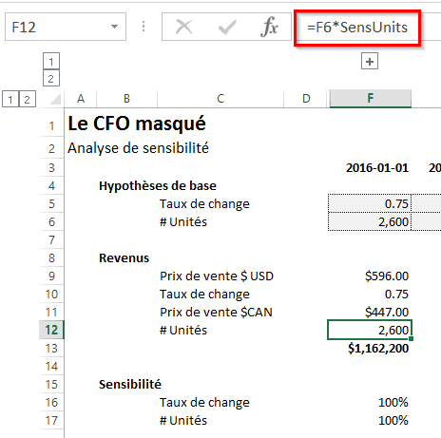
Task: Select Sensibilité # Unités 100% cell
Action: [370, 421]
